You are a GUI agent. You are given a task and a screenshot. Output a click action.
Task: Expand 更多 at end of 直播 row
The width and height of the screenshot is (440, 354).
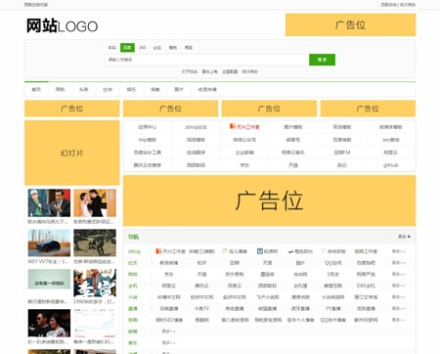398,308
